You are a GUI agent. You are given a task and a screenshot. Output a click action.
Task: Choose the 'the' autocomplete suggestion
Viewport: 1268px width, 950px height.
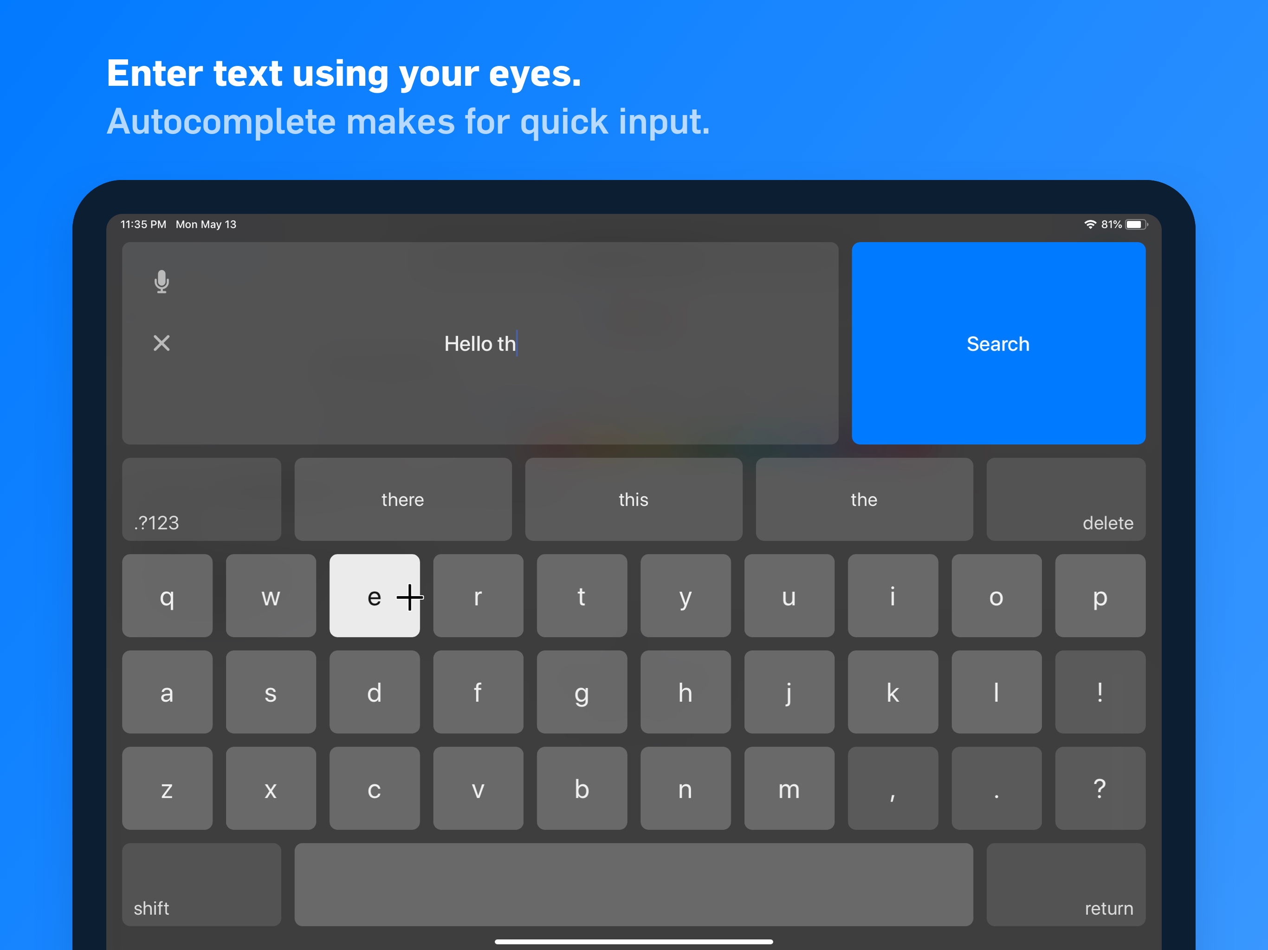(x=864, y=499)
